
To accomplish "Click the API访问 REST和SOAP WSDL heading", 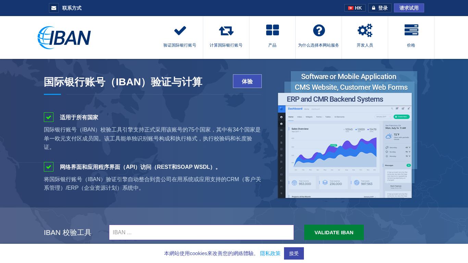I will (x=139, y=167).
